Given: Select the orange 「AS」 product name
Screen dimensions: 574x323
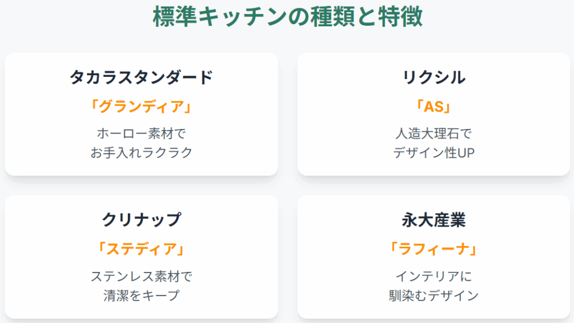Looking at the screenshot, I should click(434, 106).
